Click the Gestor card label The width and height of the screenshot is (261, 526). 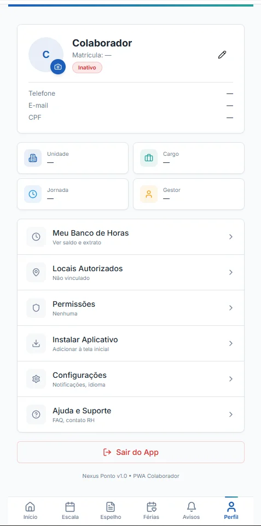click(172, 190)
